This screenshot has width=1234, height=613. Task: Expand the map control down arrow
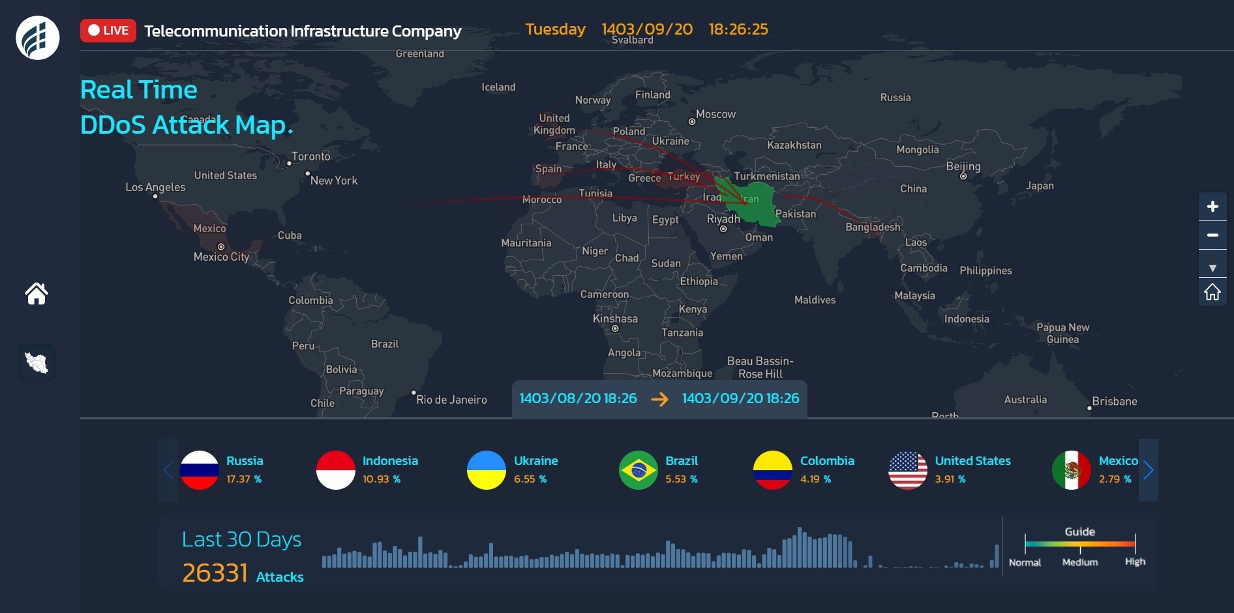(1212, 268)
